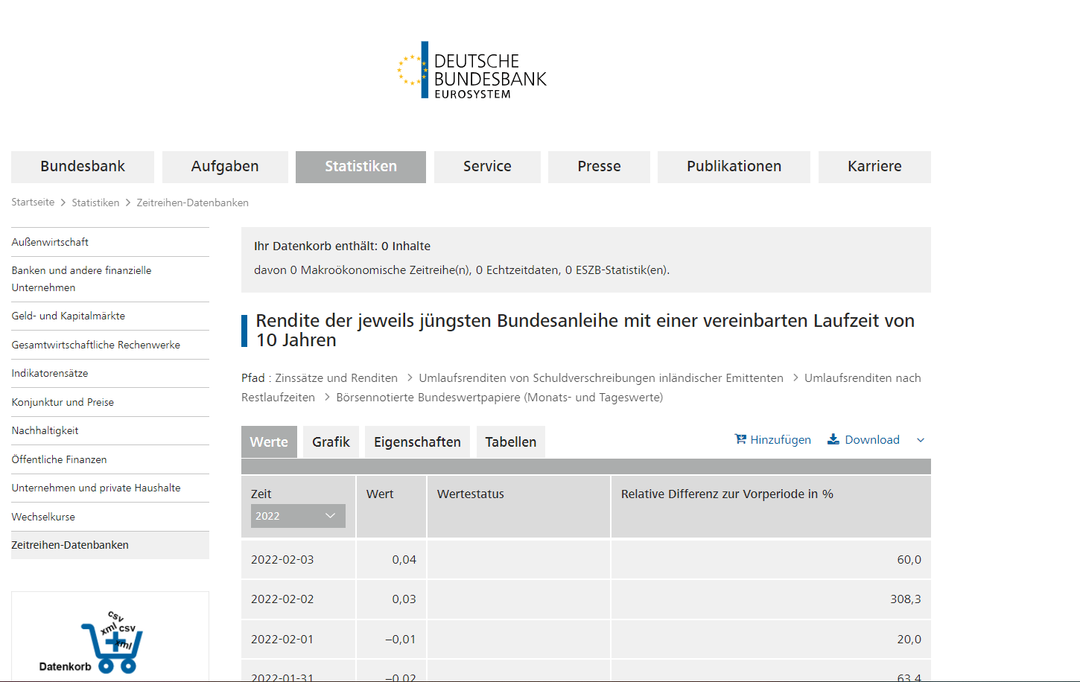Click the Hinzufügen cart icon
This screenshot has height=682, width=1080.
740,439
